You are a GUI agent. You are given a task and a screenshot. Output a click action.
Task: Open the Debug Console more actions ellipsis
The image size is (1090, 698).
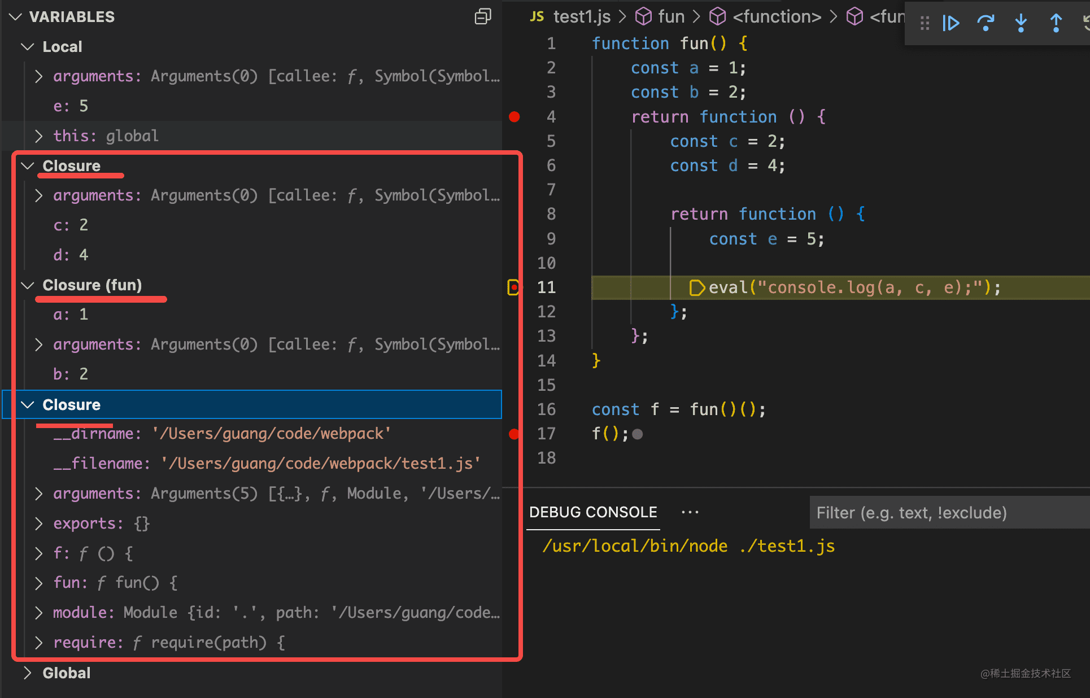690,512
